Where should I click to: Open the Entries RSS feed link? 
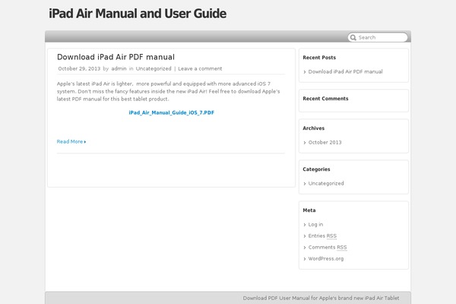pyautogui.click(x=322, y=236)
